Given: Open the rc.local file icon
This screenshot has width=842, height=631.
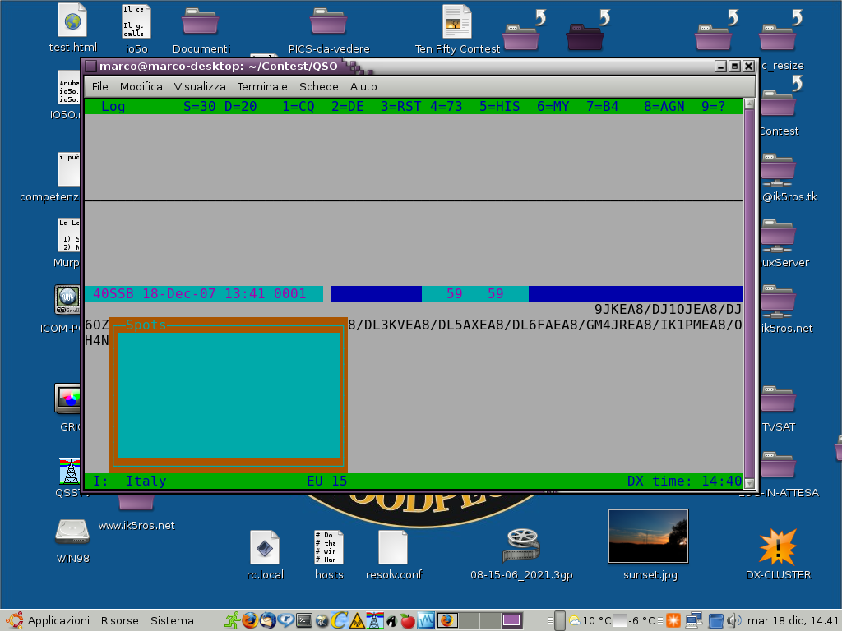Looking at the screenshot, I should [x=265, y=555].
